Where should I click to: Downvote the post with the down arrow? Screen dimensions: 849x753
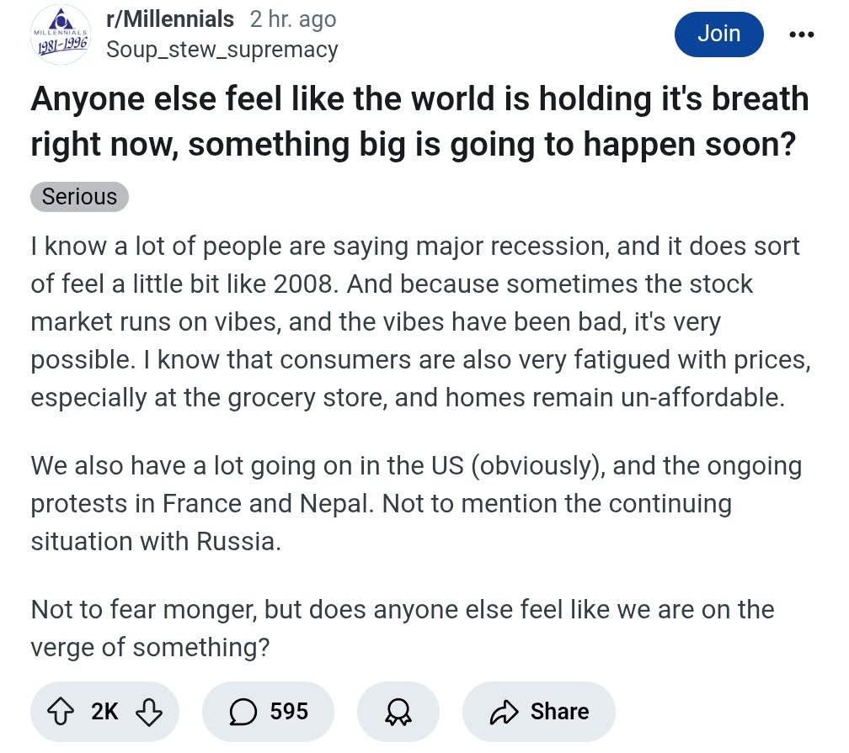pyautogui.click(x=148, y=712)
